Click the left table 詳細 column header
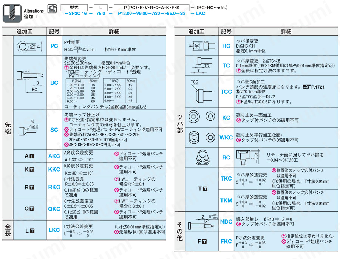 click(x=114, y=31)
